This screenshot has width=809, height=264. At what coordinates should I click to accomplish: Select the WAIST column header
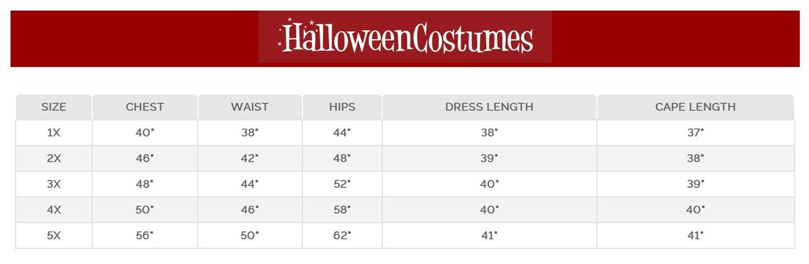[250, 107]
